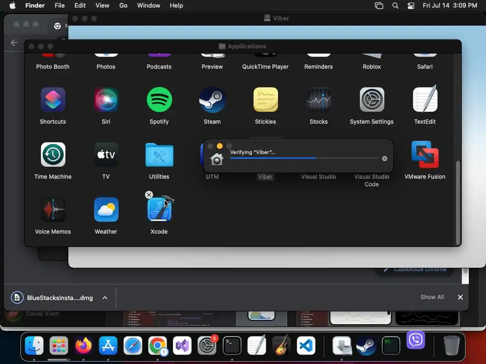Open the Finder menu
The height and width of the screenshot is (364, 486).
(35, 6)
